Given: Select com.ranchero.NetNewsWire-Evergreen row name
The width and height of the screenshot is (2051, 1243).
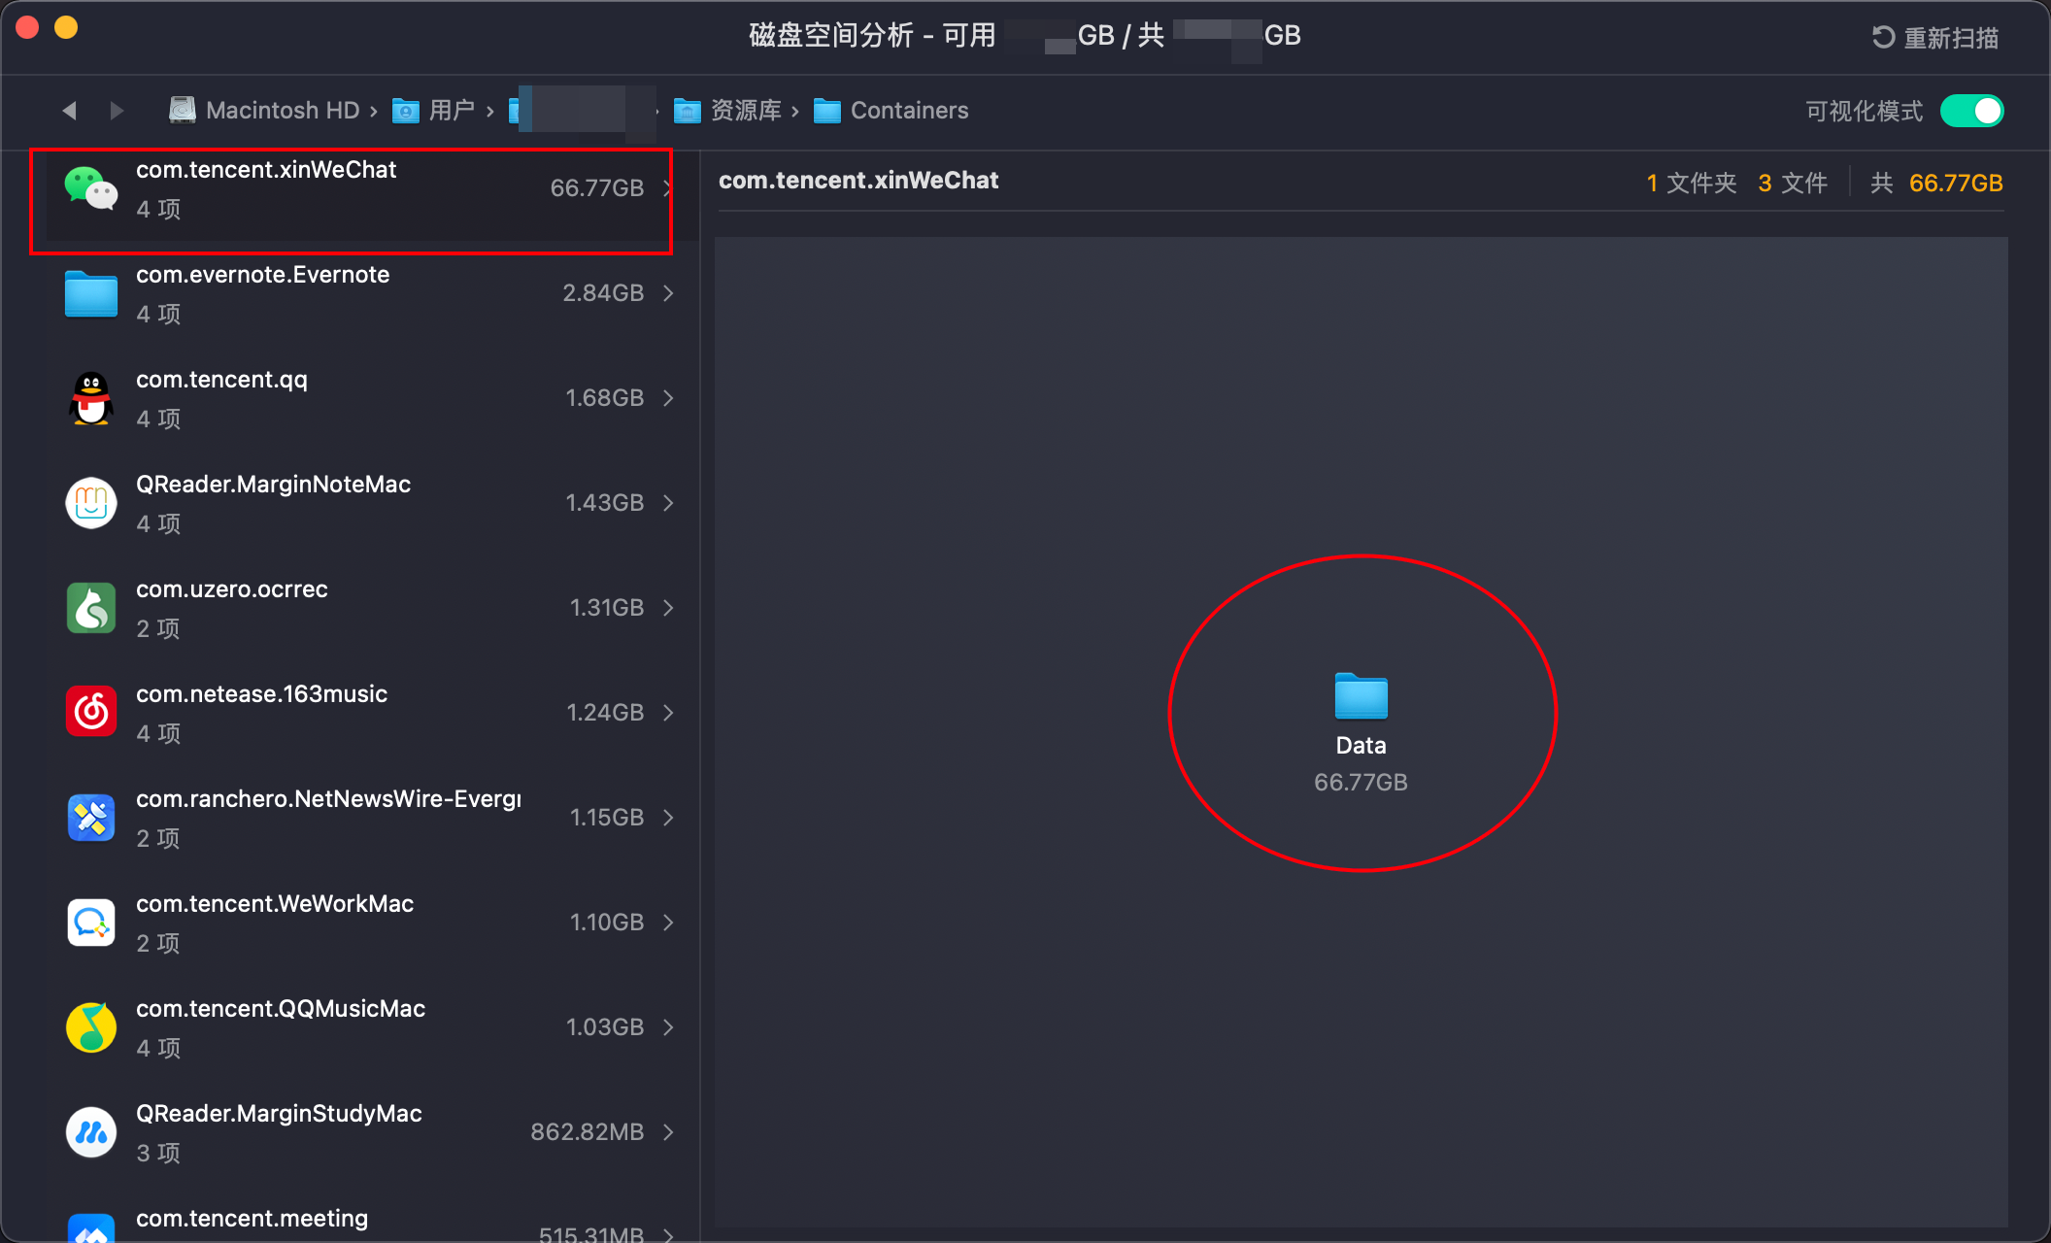Looking at the screenshot, I should pyautogui.click(x=329, y=799).
